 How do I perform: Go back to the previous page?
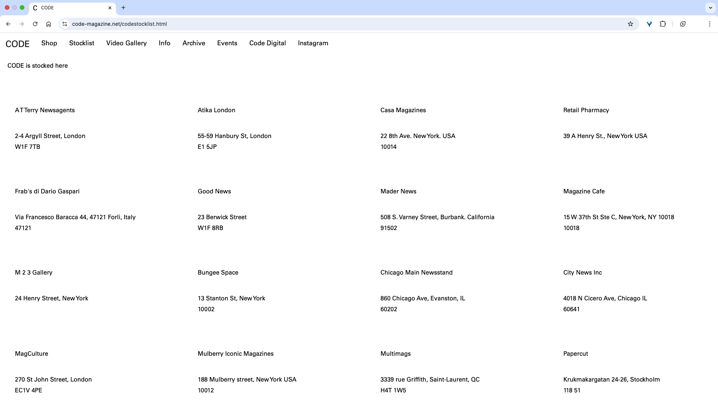(8, 24)
